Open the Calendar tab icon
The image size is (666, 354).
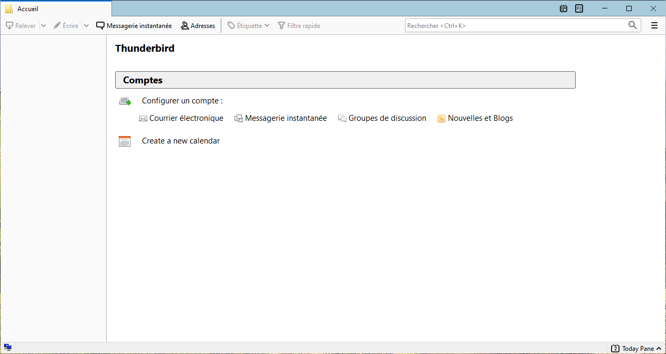click(x=564, y=8)
